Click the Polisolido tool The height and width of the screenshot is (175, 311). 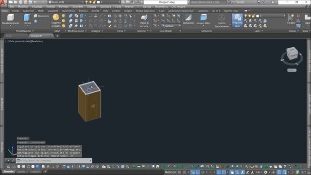point(41,16)
